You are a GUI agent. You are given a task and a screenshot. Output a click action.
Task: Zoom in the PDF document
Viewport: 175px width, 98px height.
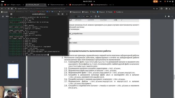91,16
